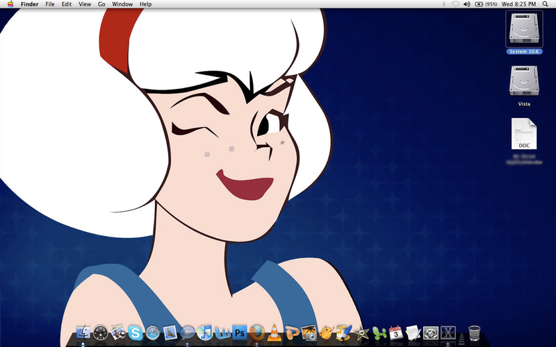Screen dimensions: 556x347
Task: Select the Vista hard drive icon
Action: click(x=524, y=81)
